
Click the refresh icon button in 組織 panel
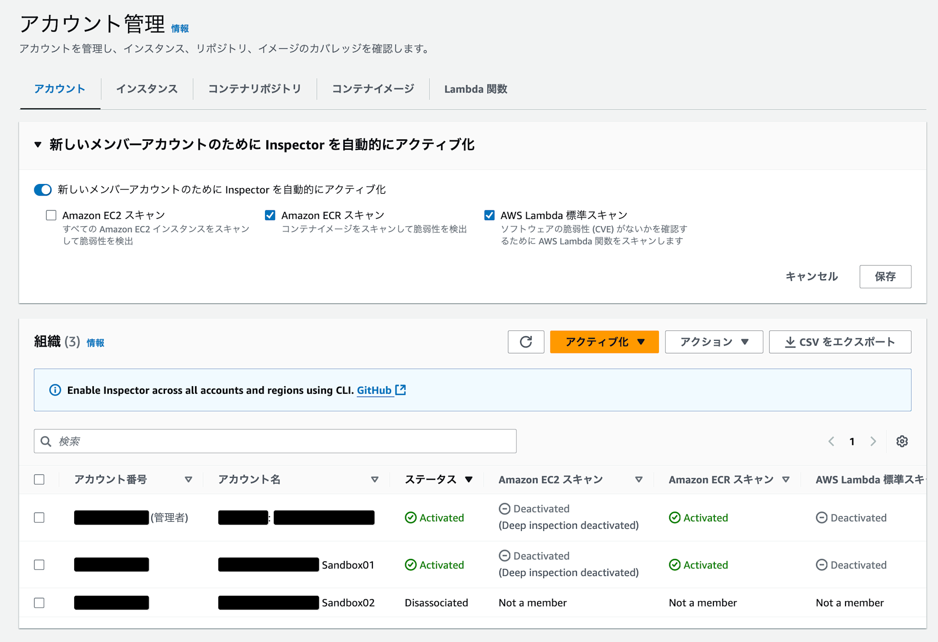click(526, 342)
